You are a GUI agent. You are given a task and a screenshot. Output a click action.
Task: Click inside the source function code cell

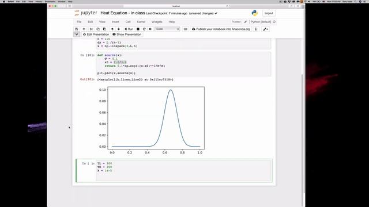(x=183, y=64)
